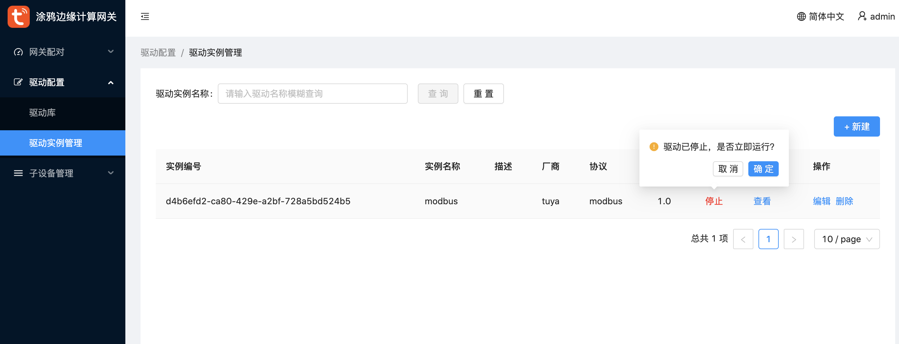Click the 总共 1 项 total text
This screenshot has height=344, width=899.
(x=709, y=239)
